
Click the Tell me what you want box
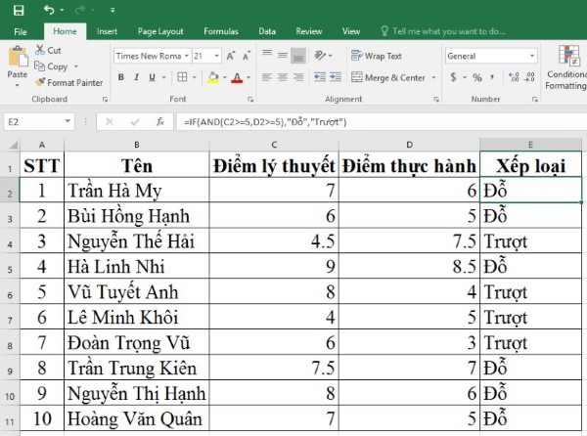point(443,31)
